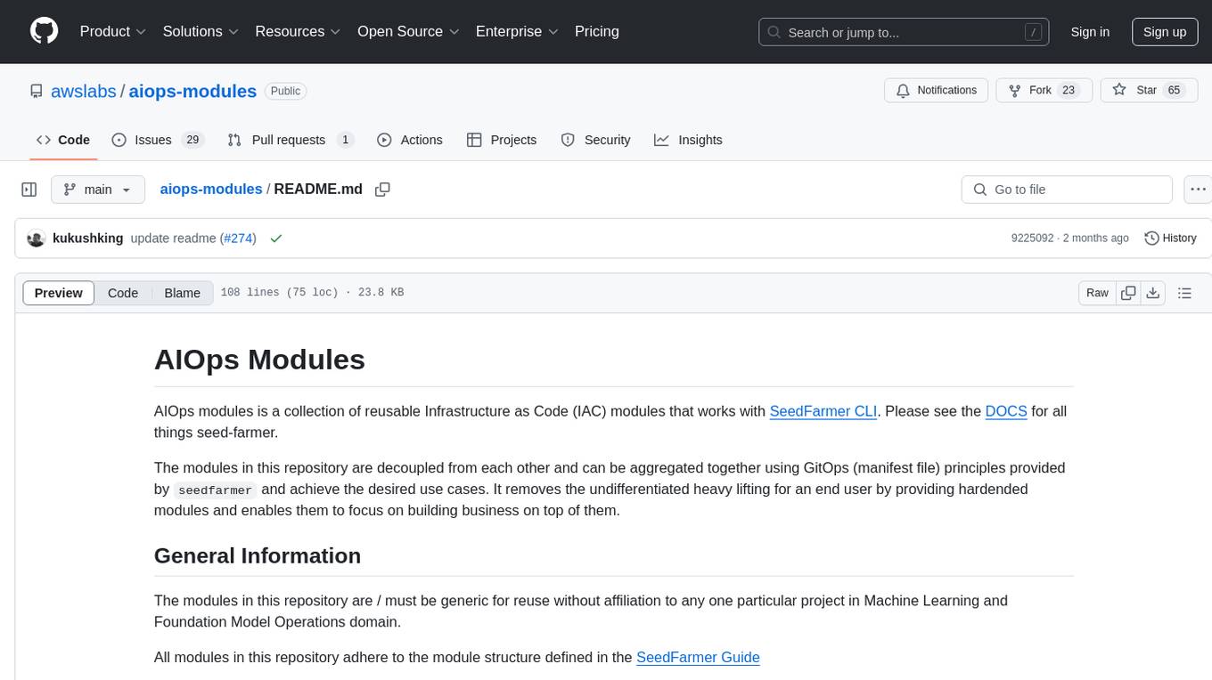Image resolution: width=1212 pixels, height=680 pixels.
Task: Expand the Product menu
Action: 113,31
